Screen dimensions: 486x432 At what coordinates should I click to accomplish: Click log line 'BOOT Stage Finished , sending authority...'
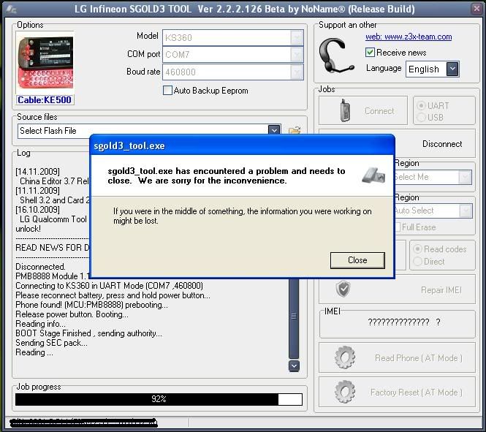(88, 333)
